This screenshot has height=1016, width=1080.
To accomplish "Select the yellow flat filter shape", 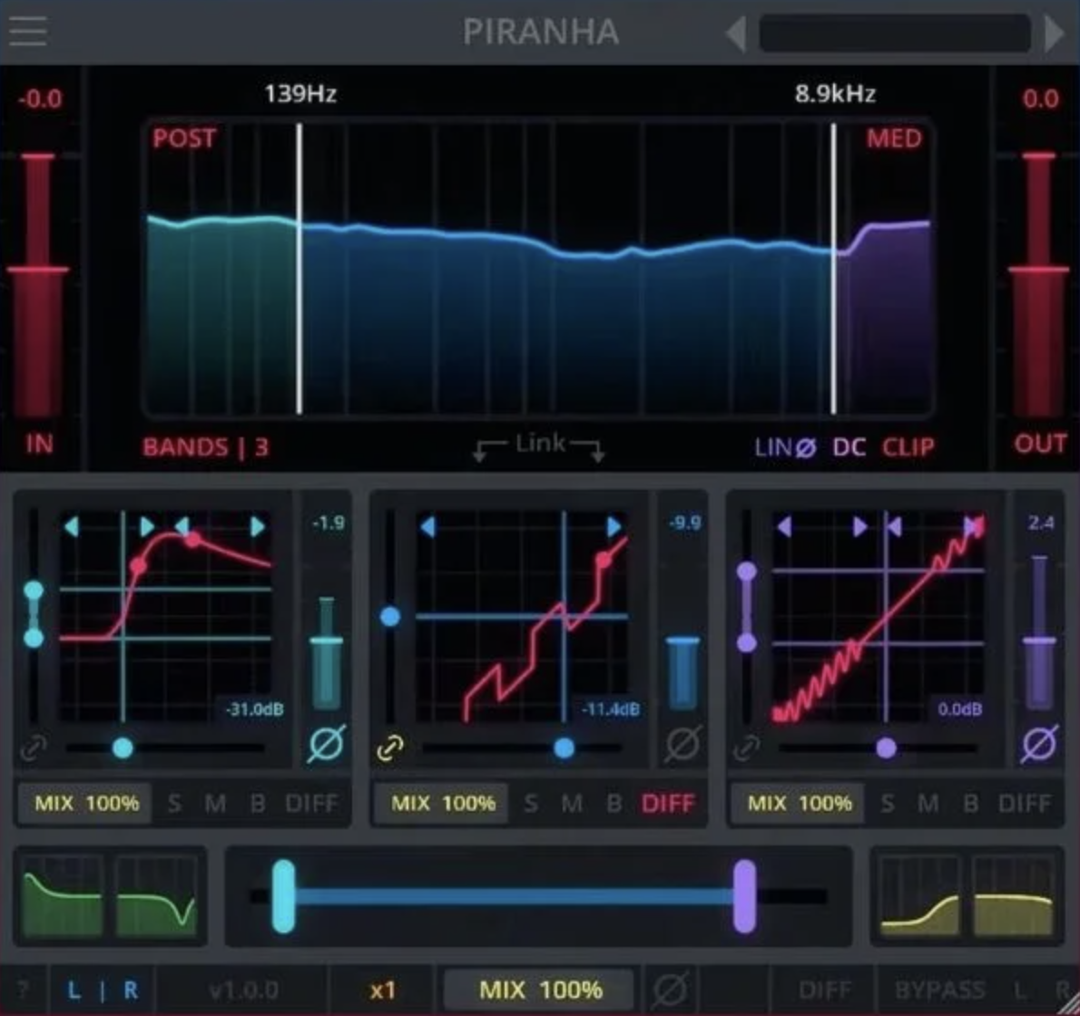I will pos(1014,894).
